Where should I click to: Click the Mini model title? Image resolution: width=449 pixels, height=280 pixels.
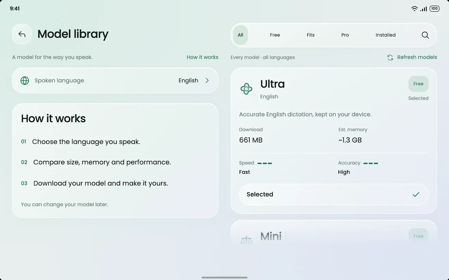tap(271, 236)
